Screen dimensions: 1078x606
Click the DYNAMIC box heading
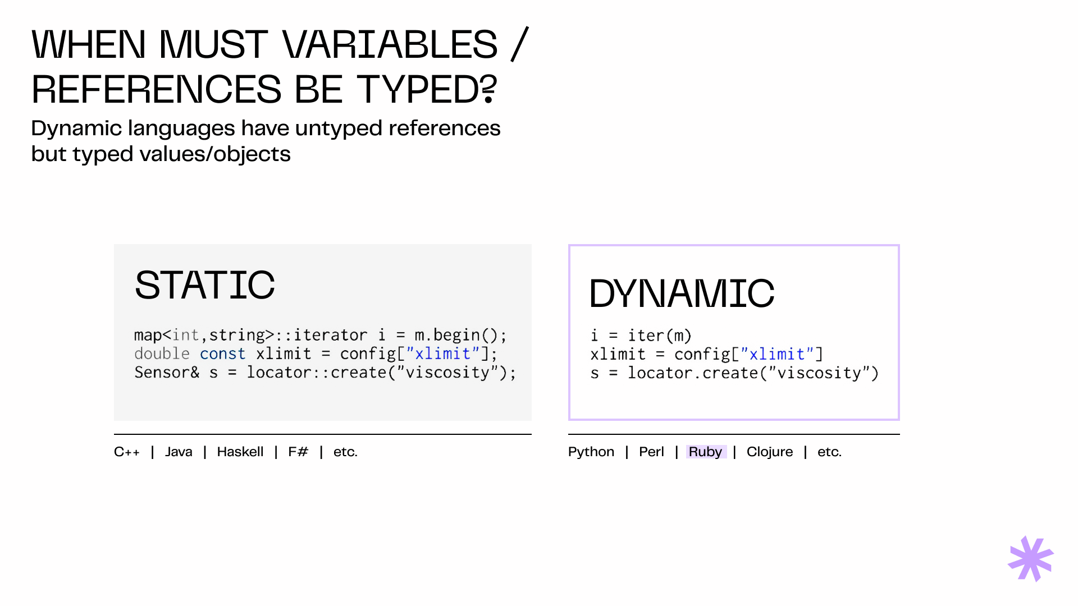(x=682, y=293)
